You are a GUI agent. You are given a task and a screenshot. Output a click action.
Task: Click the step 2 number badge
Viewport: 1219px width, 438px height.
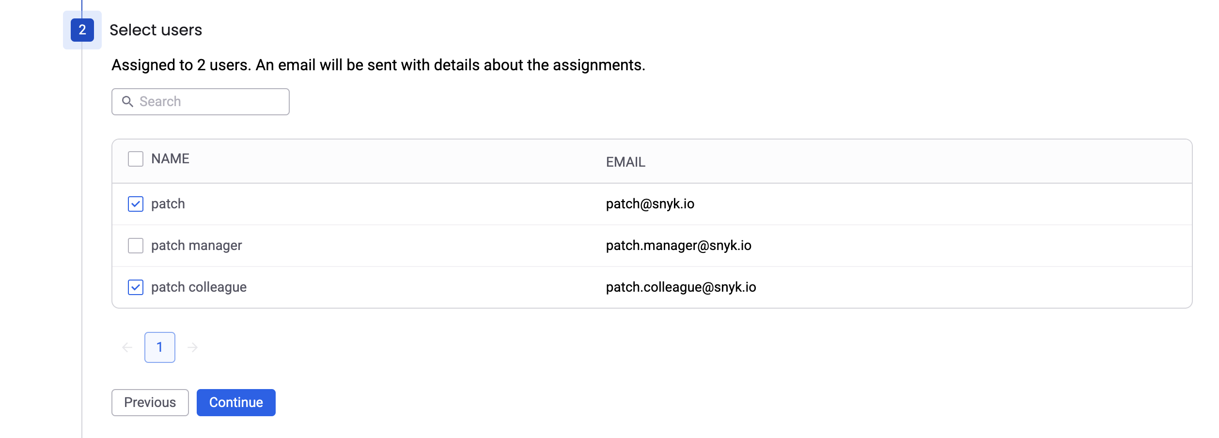point(82,30)
